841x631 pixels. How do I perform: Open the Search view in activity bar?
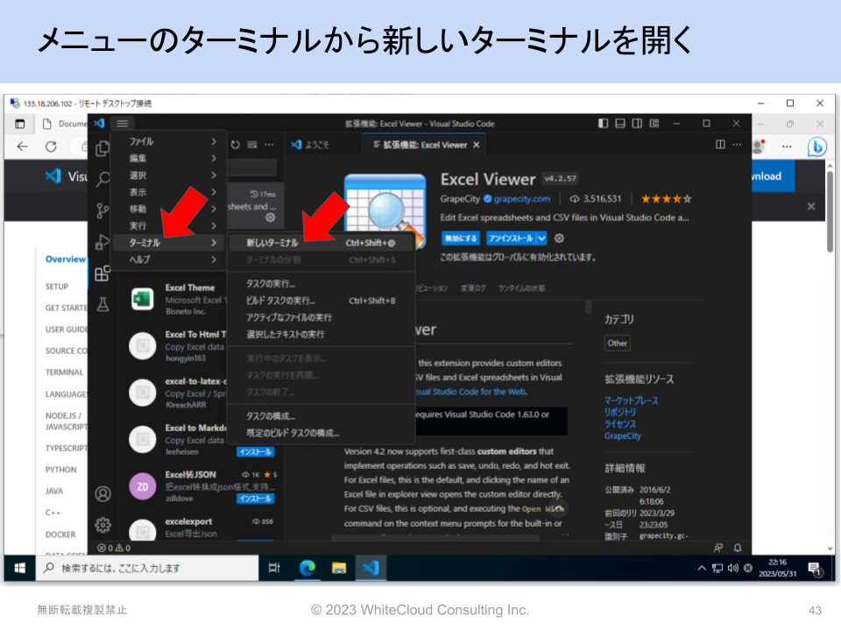point(102,180)
